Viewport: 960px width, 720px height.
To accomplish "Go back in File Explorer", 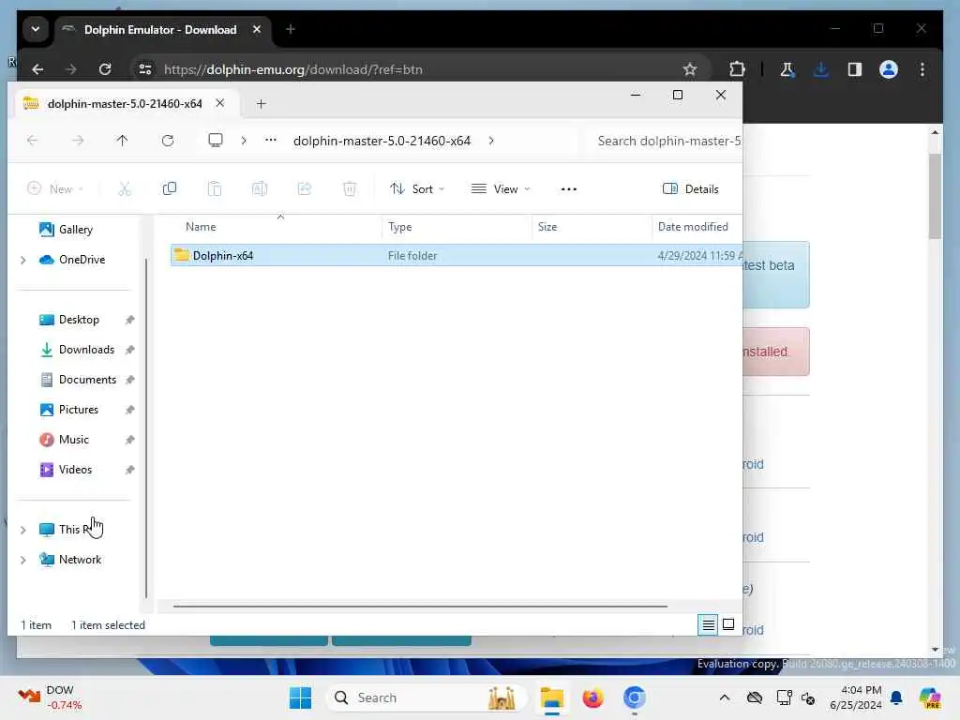I will [33, 141].
